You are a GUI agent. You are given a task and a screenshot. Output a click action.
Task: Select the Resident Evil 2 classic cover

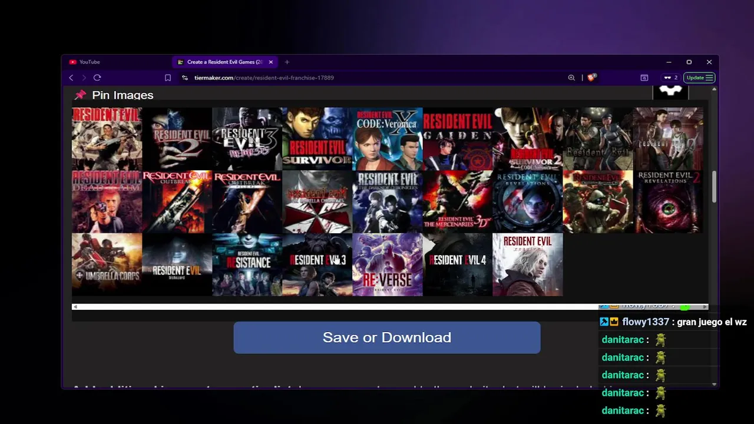tap(177, 139)
